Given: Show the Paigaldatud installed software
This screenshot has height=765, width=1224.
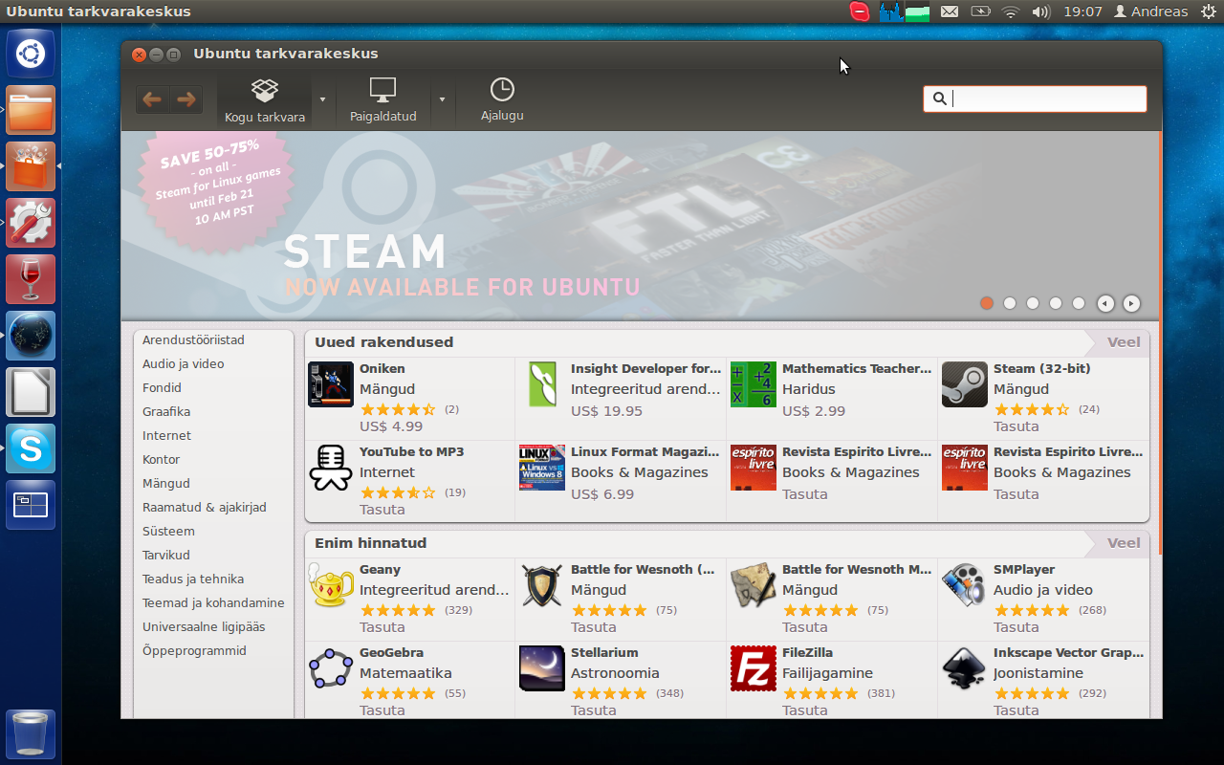Looking at the screenshot, I should [x=383, y=101].
